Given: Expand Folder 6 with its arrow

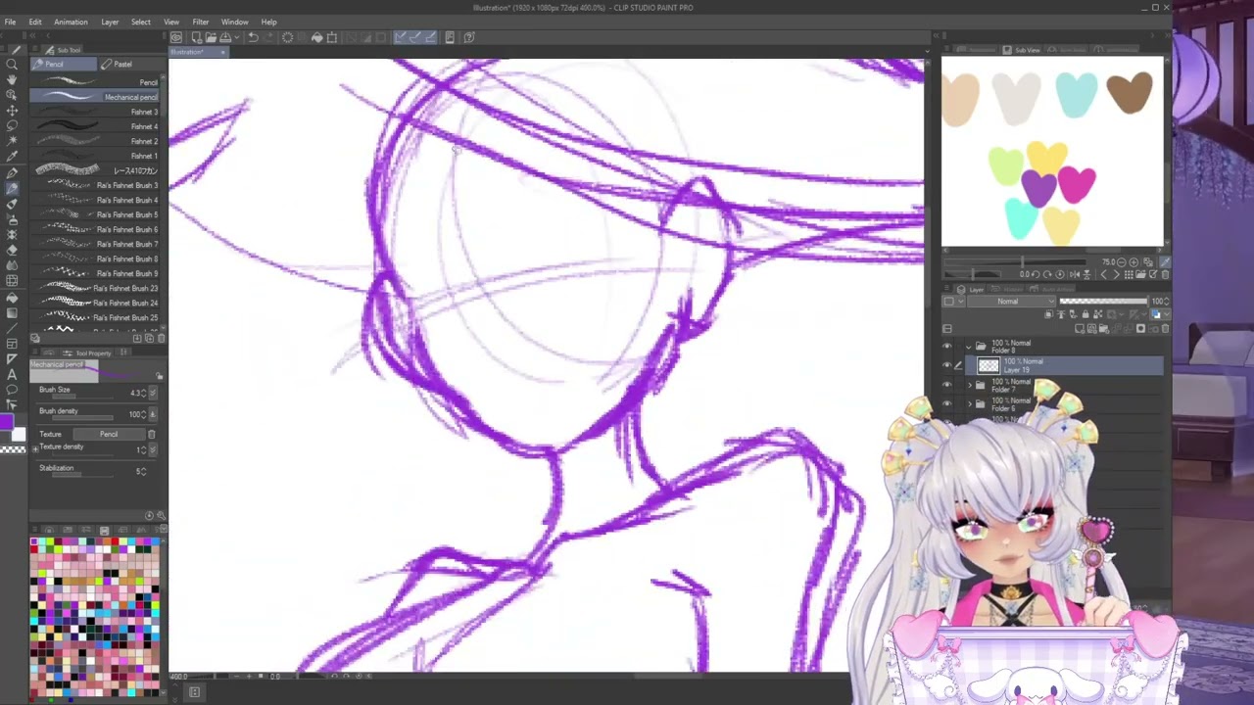Looking at the screenshot, I should tap(969, 404).
